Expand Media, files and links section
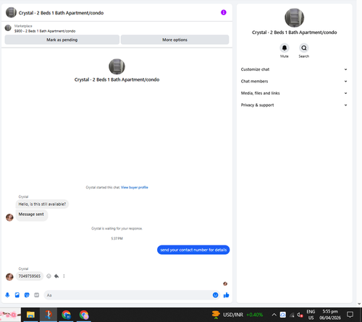Image resolution: width=362 pixels, height=322 pixels. (294, 93)
